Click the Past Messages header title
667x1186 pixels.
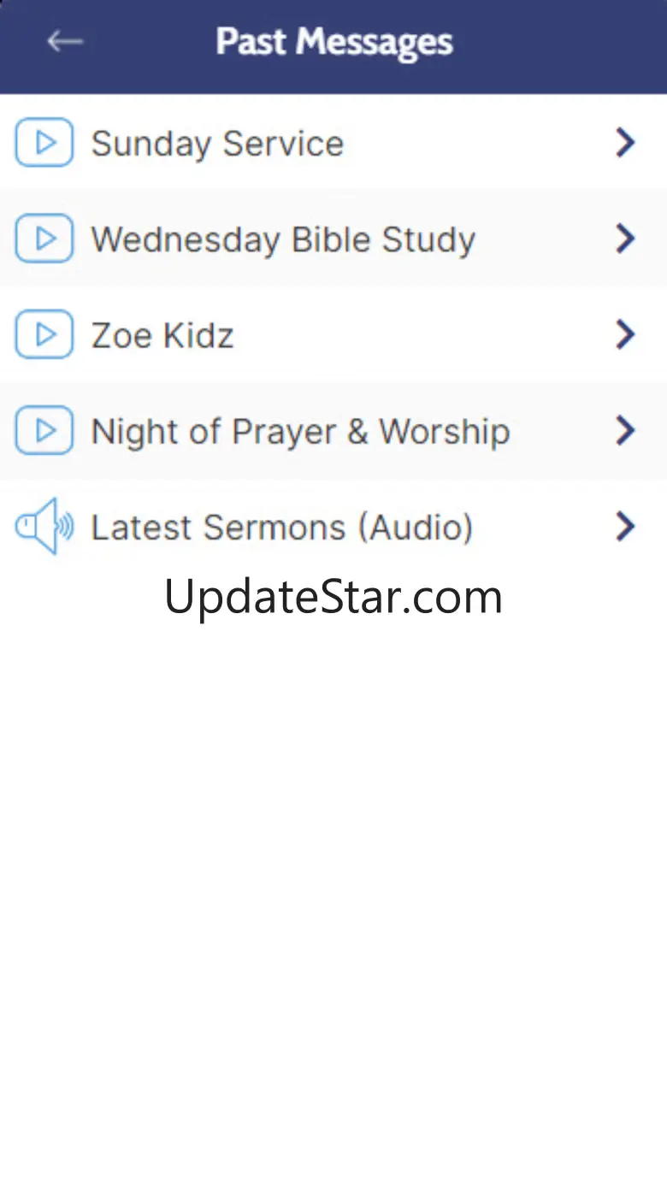(x=334, y=42)
